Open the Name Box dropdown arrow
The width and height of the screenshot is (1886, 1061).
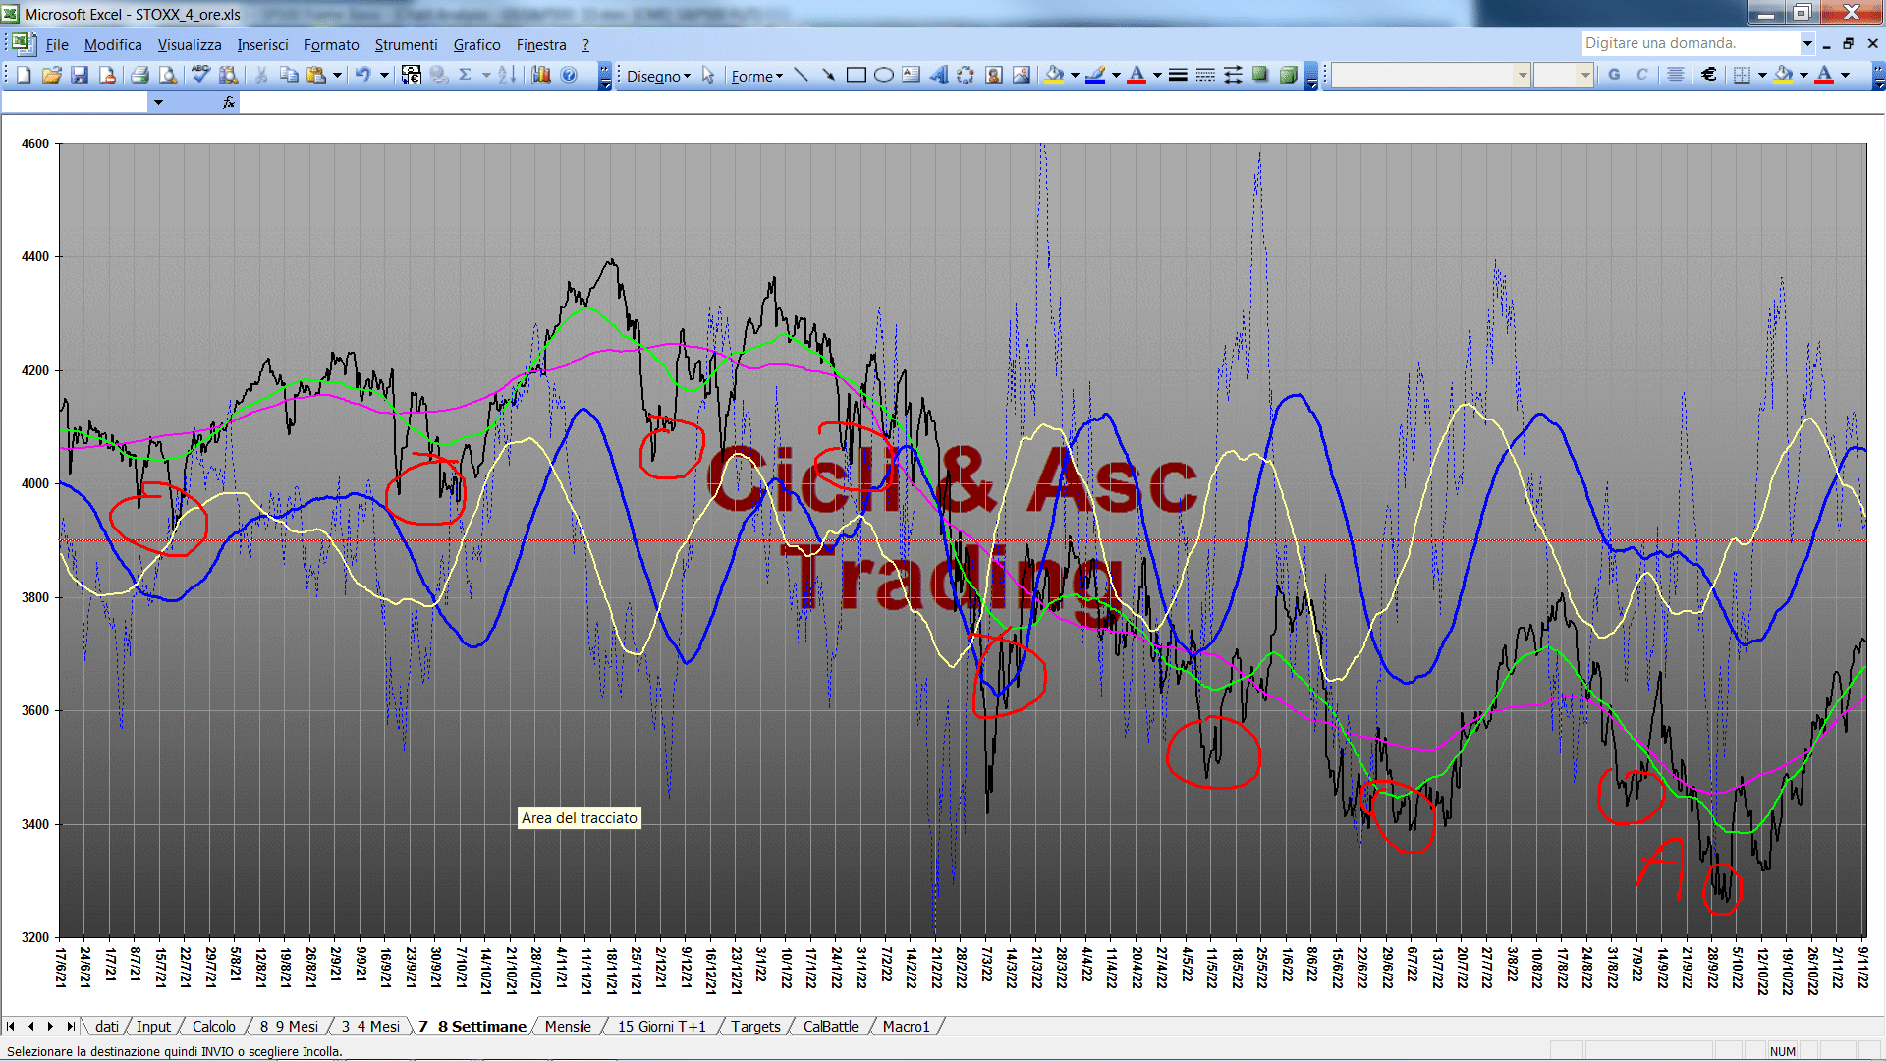tap(158, 102)
